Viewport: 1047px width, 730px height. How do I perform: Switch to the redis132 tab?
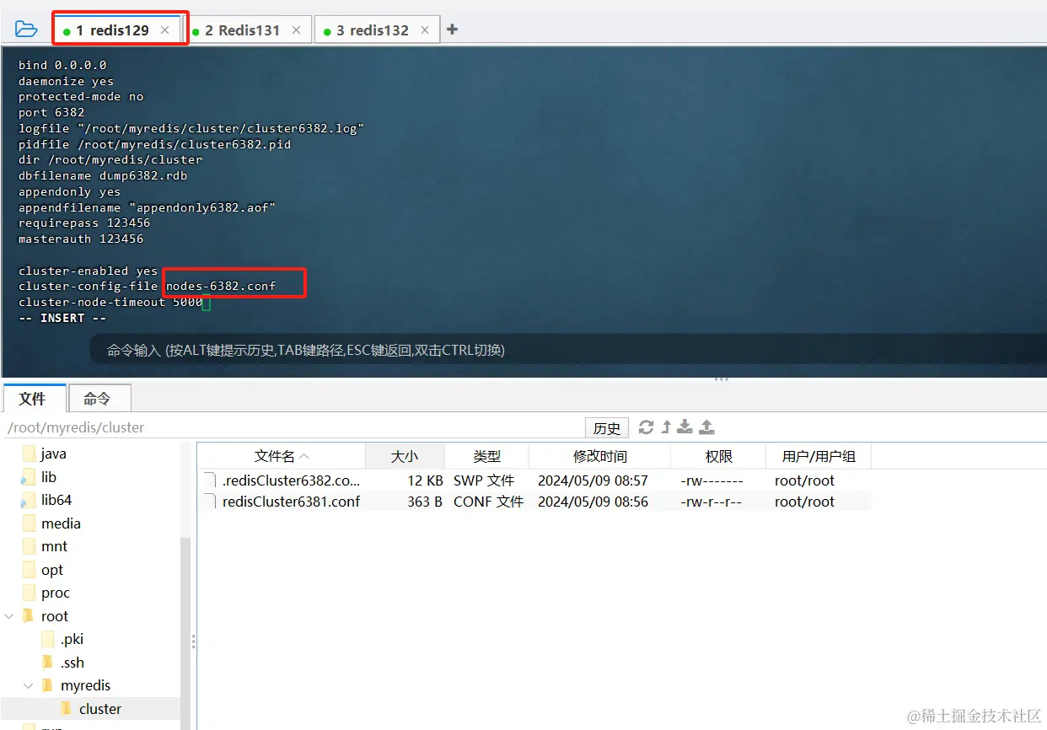pos(376,30)
